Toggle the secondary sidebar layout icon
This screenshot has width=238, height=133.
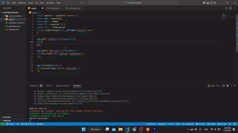pyautogui.click(x=211, y=3)
